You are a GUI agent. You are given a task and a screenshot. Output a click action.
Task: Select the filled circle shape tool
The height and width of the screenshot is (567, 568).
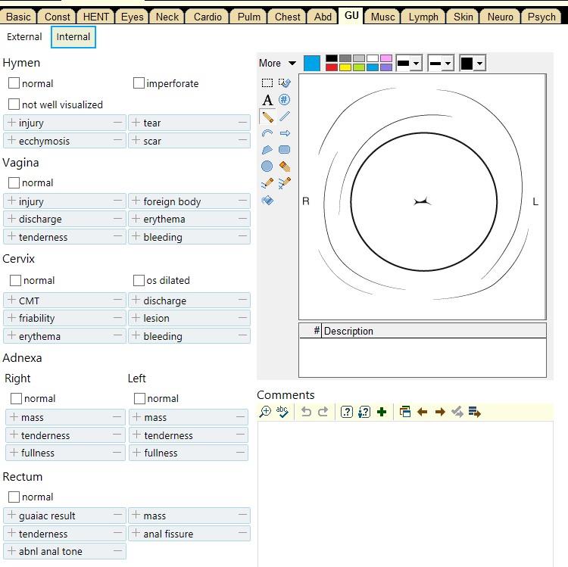[x=267, y=167]
